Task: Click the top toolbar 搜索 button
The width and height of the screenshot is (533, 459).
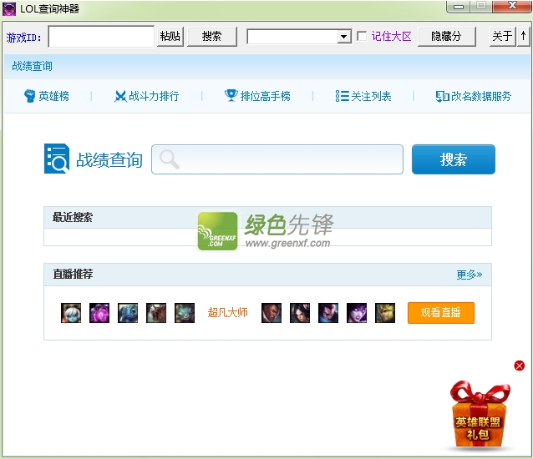Action: click(211, 37)
